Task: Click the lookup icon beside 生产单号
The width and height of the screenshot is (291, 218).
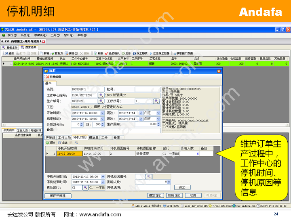Action: click(101, 101)
